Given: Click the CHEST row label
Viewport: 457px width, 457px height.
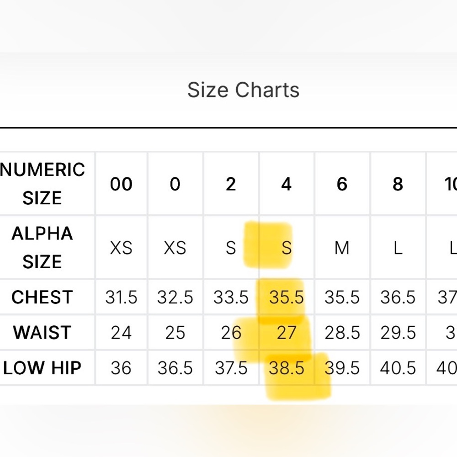Looking at the screenshot, I should (x=42, y=297).
